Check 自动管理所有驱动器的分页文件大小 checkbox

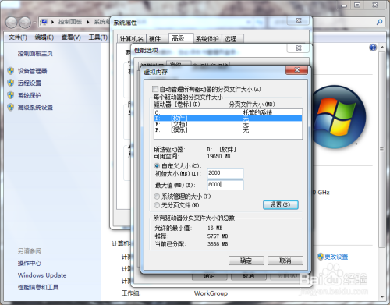[x=155, y=89]
